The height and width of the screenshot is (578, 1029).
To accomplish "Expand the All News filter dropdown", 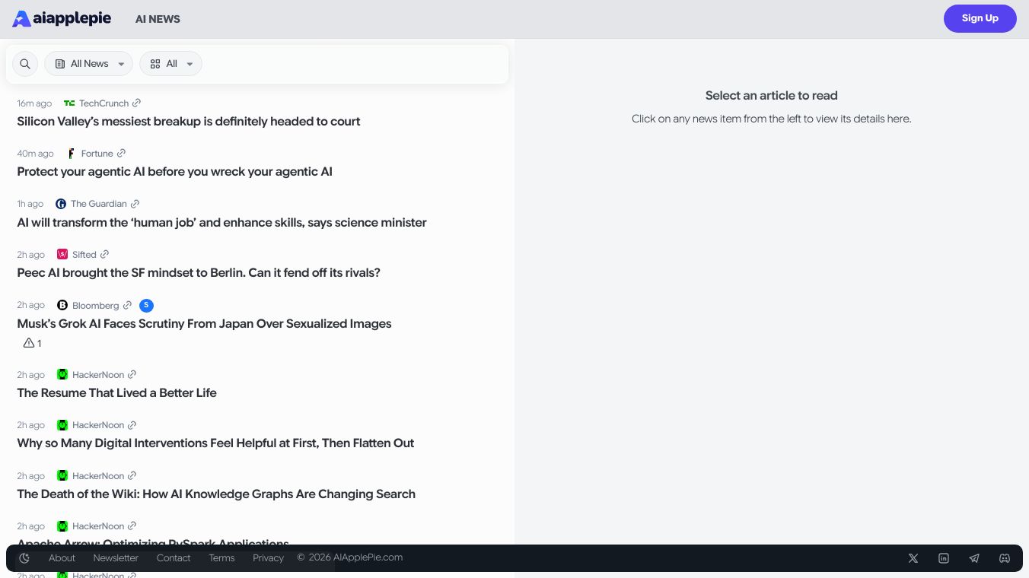I will coord(88,64).
